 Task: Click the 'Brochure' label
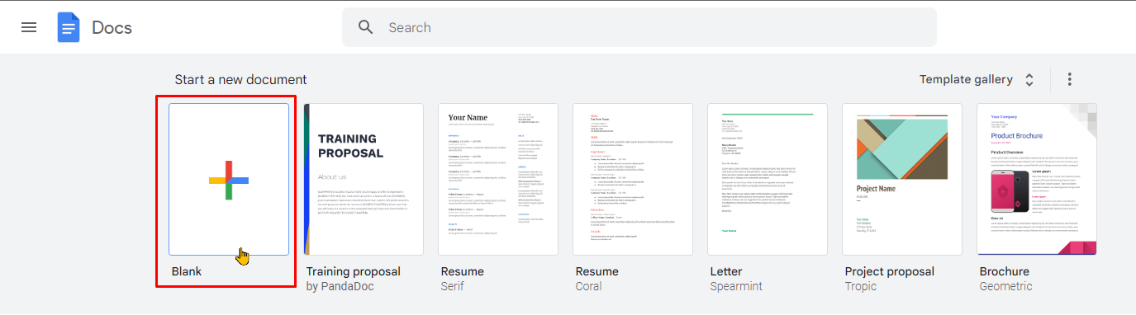tap(1005, 271)
